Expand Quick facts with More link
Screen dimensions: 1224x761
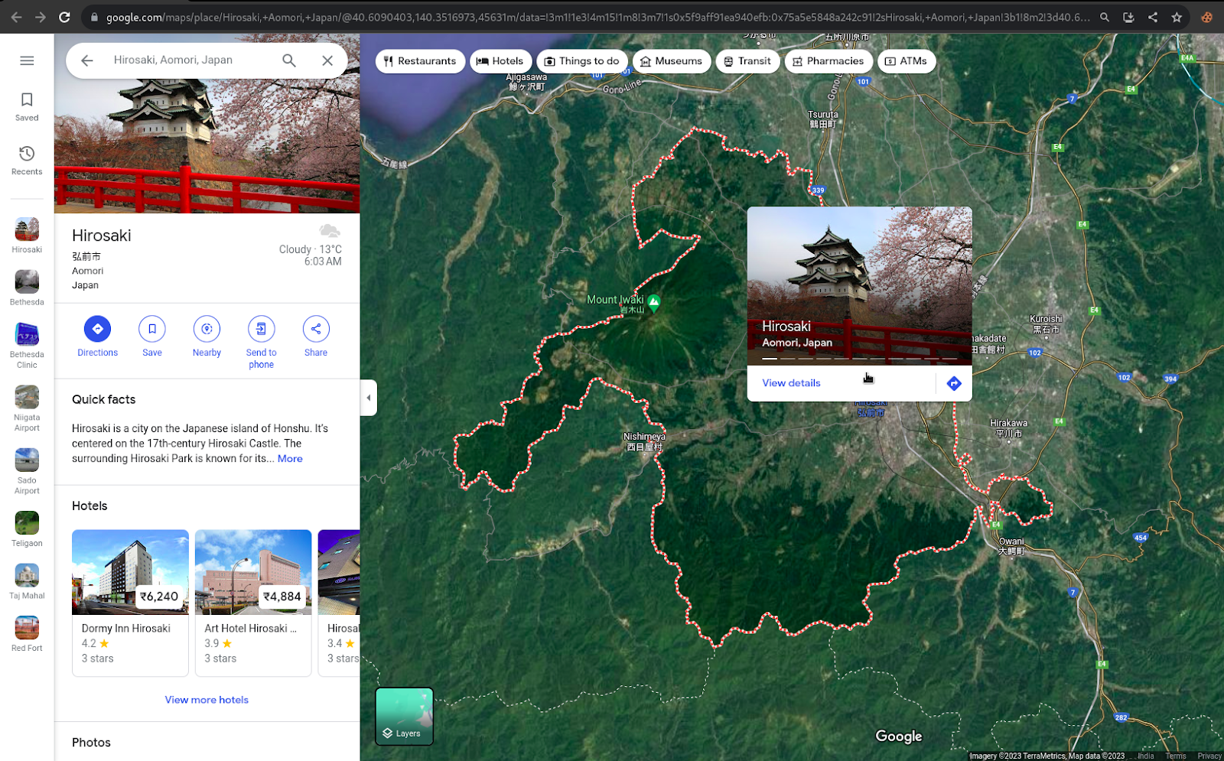click(290, 459)
